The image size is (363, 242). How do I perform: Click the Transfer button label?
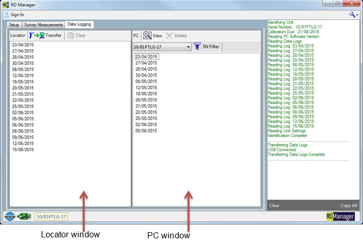tap(53, 35)
